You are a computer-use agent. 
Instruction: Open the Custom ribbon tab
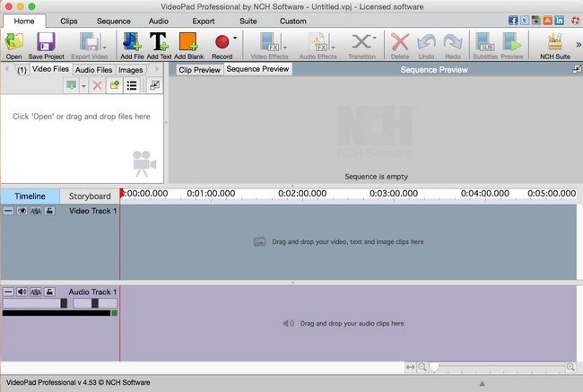click(293, 22)
